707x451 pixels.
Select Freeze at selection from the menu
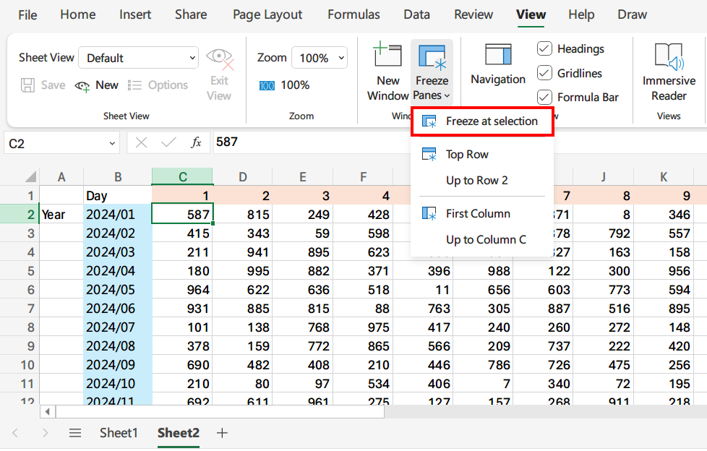tap(481, 121)
